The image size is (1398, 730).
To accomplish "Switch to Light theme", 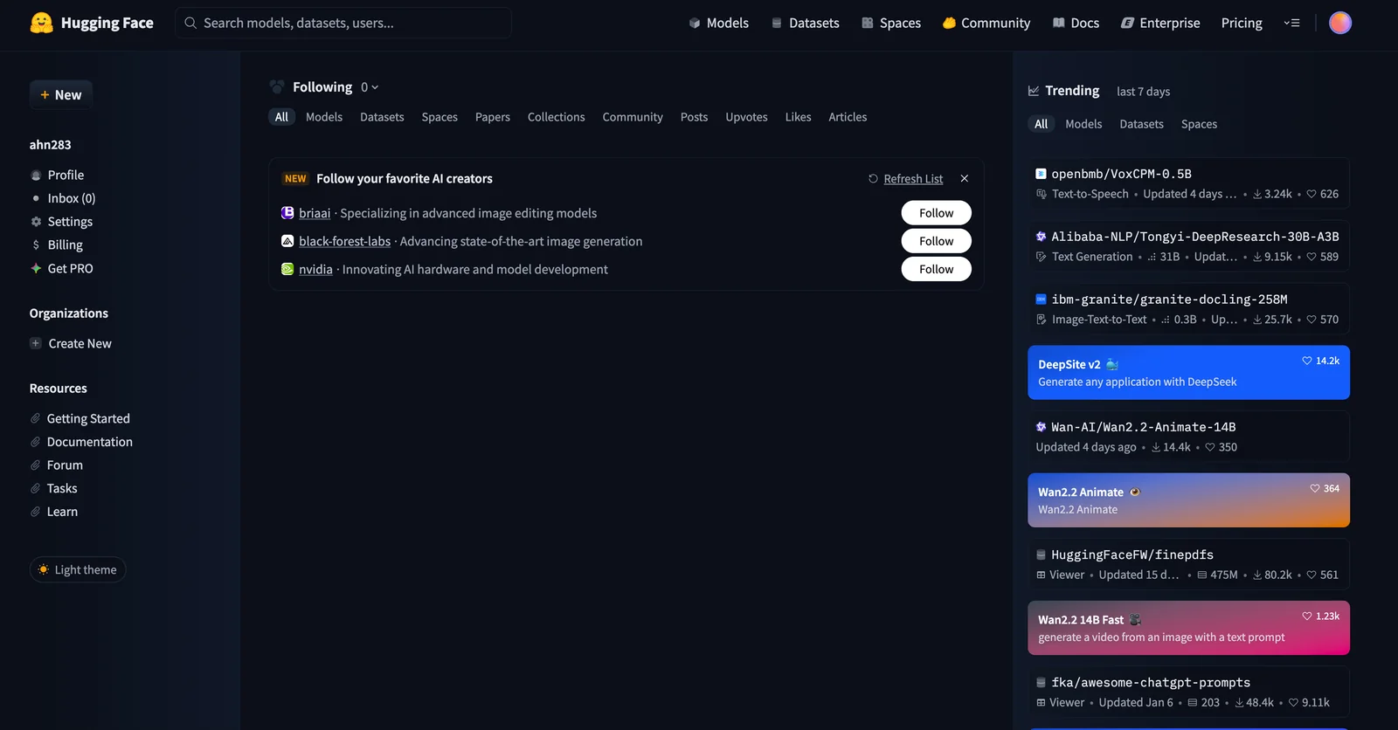I will pyautogui.click(x=78, y=569).
